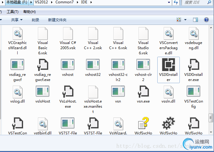Select vslsHost.exe.manifest file

(93, 99)
